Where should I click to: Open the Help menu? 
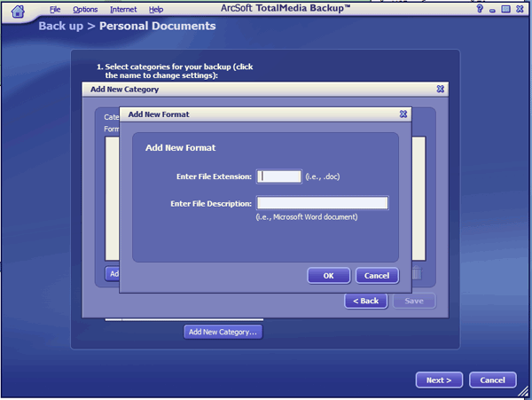click(x=156, y=10)
